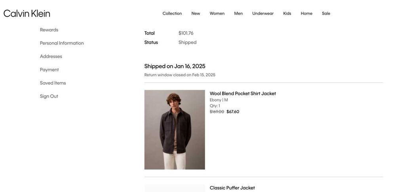396x192 pixels.
Task: Select the Men navigation item
Action: pos(238,13)
